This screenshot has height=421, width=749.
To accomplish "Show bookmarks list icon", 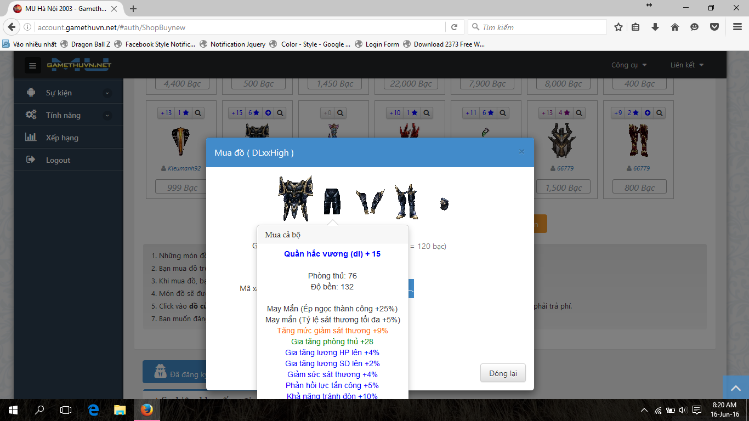I will coord(635,27).
